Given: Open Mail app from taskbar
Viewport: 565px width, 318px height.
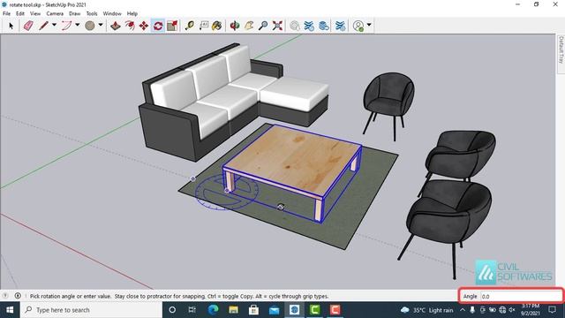Looking at the screenshot, I should click(x=274, y=310).
